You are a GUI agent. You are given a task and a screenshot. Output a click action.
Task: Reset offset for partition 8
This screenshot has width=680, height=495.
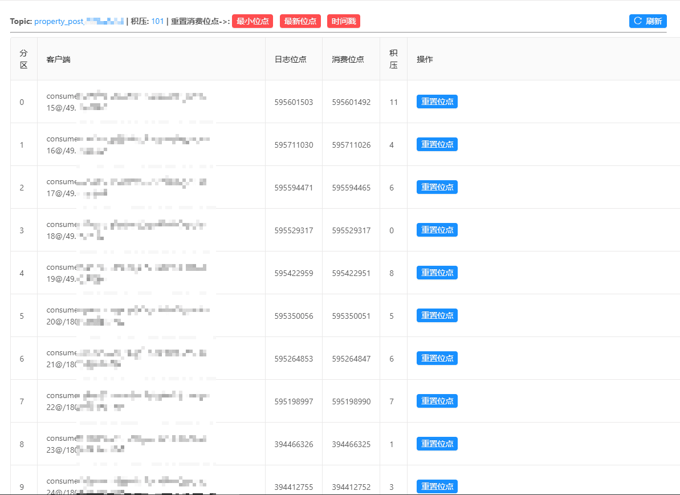click(437, 444)
